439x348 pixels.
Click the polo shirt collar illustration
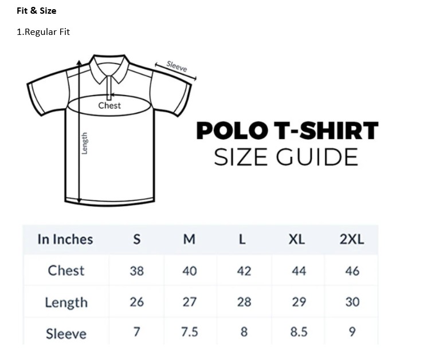tap(111, 69)
